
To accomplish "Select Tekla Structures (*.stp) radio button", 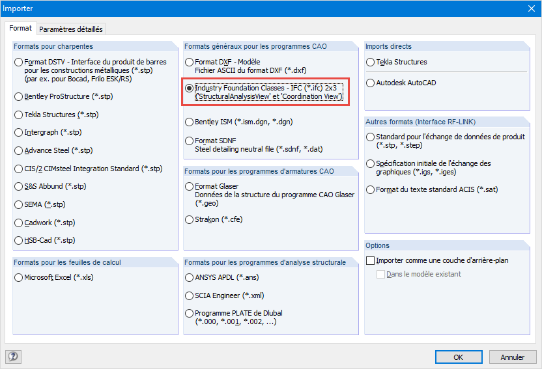I will [19, 115].
